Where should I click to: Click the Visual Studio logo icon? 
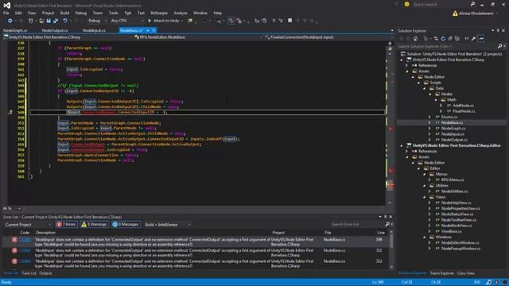(x=7, y=6)
